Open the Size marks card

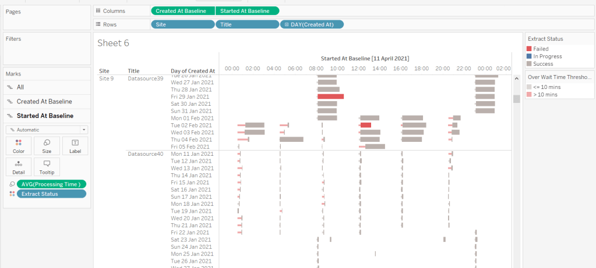[x=47, y=146]
